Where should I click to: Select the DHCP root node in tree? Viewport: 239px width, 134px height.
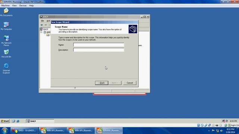click(44, 29)
